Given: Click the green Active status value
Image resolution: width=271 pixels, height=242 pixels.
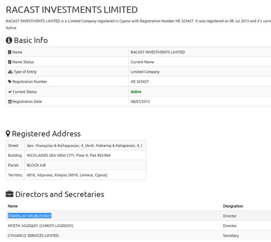Looking at the screenshot, I should click(x=136, y=91).
